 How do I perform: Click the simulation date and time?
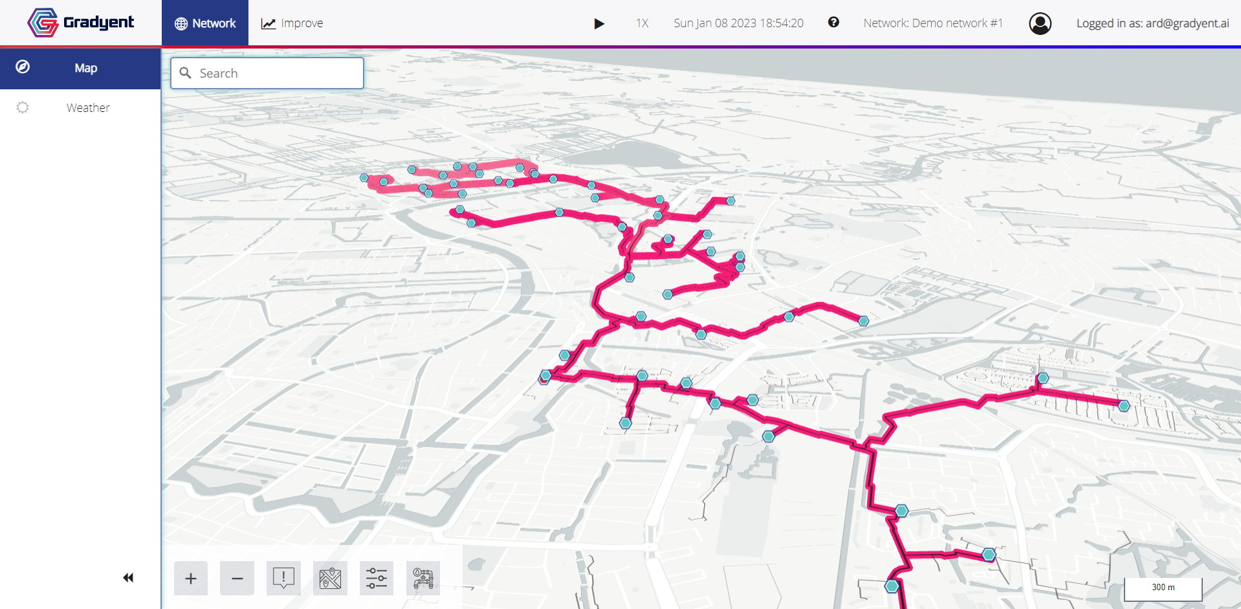738,23
